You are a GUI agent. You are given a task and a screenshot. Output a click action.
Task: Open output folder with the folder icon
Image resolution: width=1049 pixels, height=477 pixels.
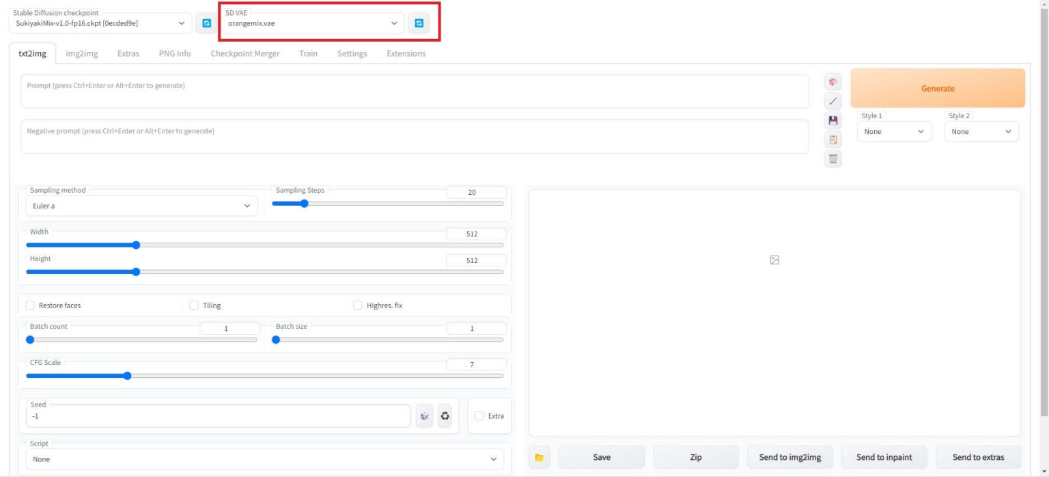(x=539, y=456)
